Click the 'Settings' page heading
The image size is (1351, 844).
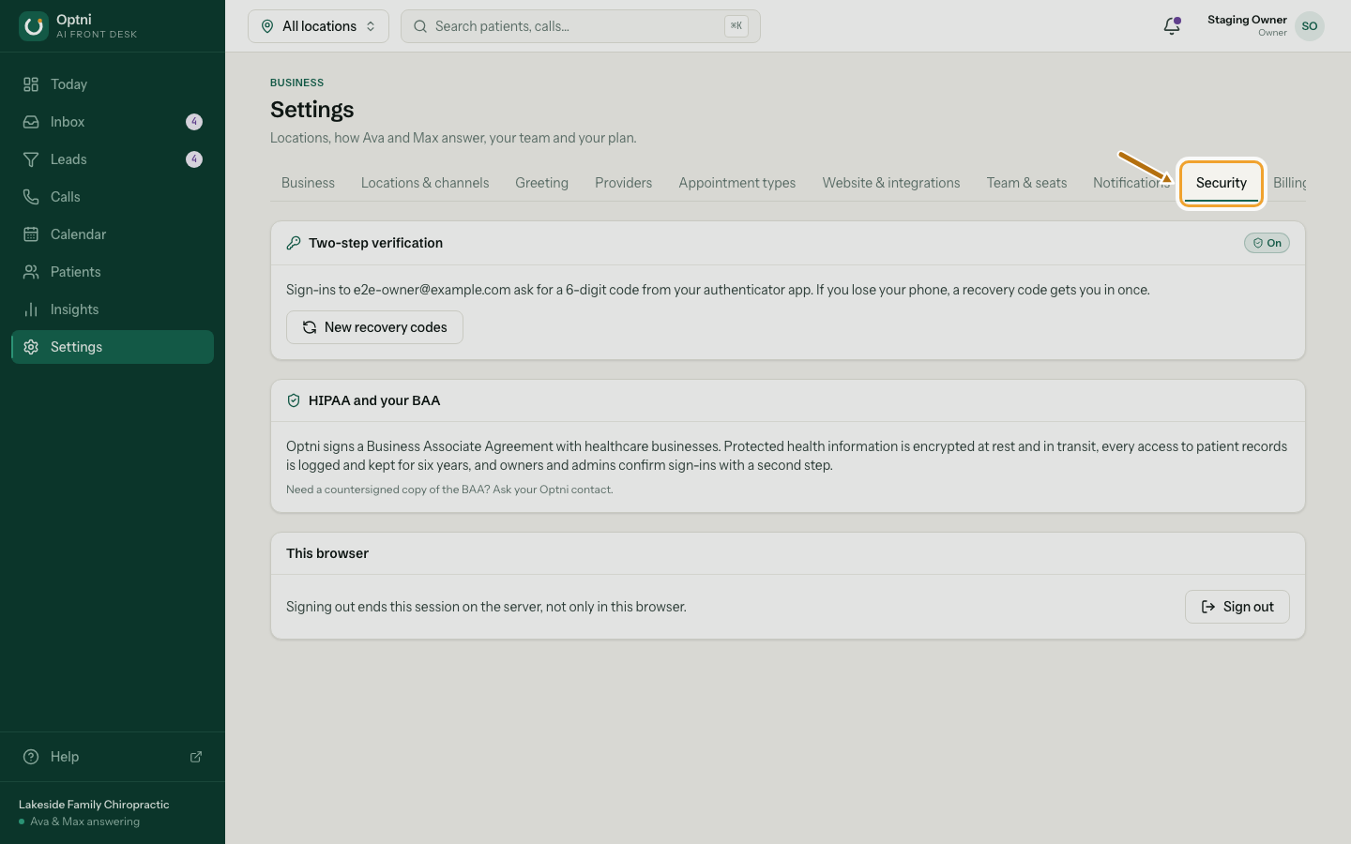point(312,110)
